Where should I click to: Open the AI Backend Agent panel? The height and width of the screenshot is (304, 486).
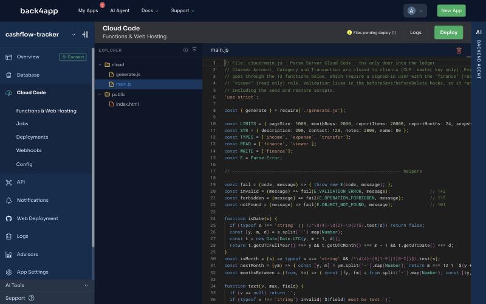coord(479,56)
